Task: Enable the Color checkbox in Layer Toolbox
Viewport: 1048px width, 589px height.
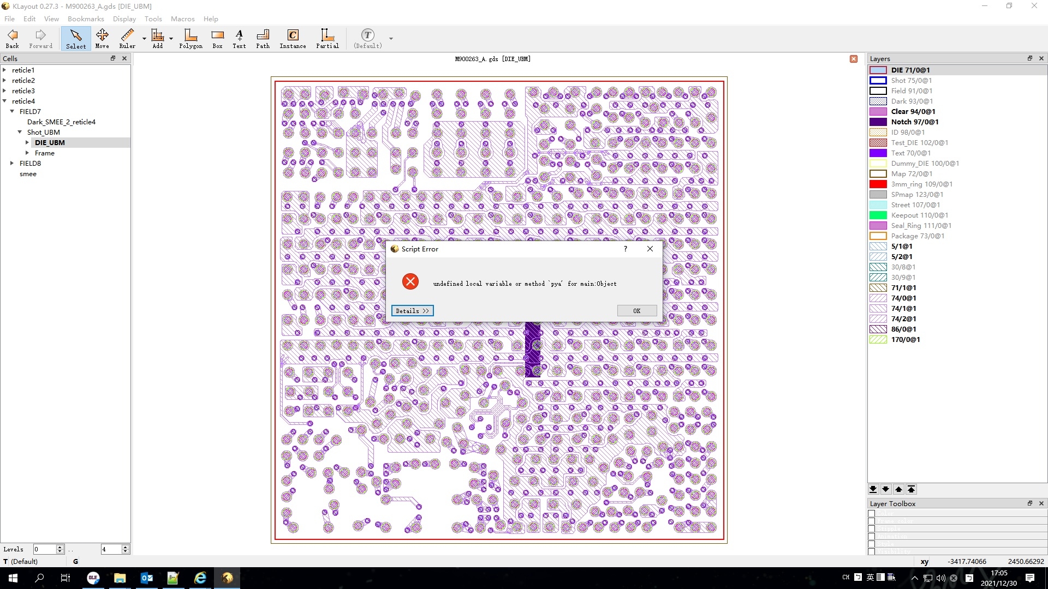Action: pos(872,513)
